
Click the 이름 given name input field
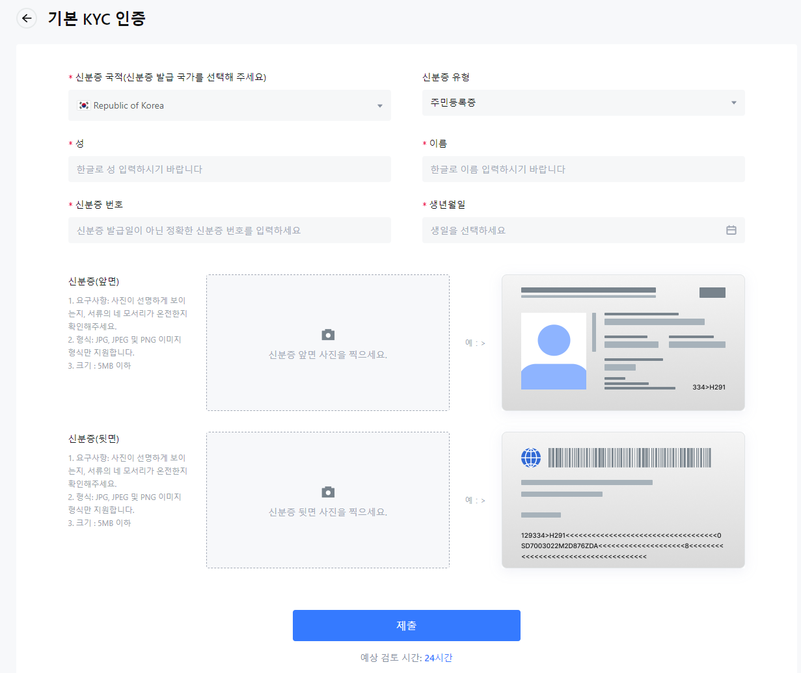pyautogui.click(x=583, y=168)
